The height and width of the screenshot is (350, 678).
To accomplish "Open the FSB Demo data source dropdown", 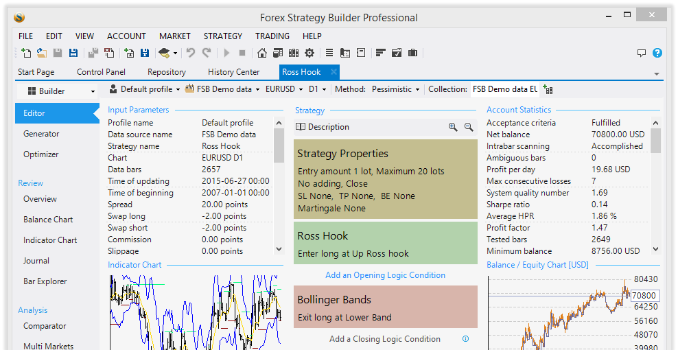I will 222,89.
